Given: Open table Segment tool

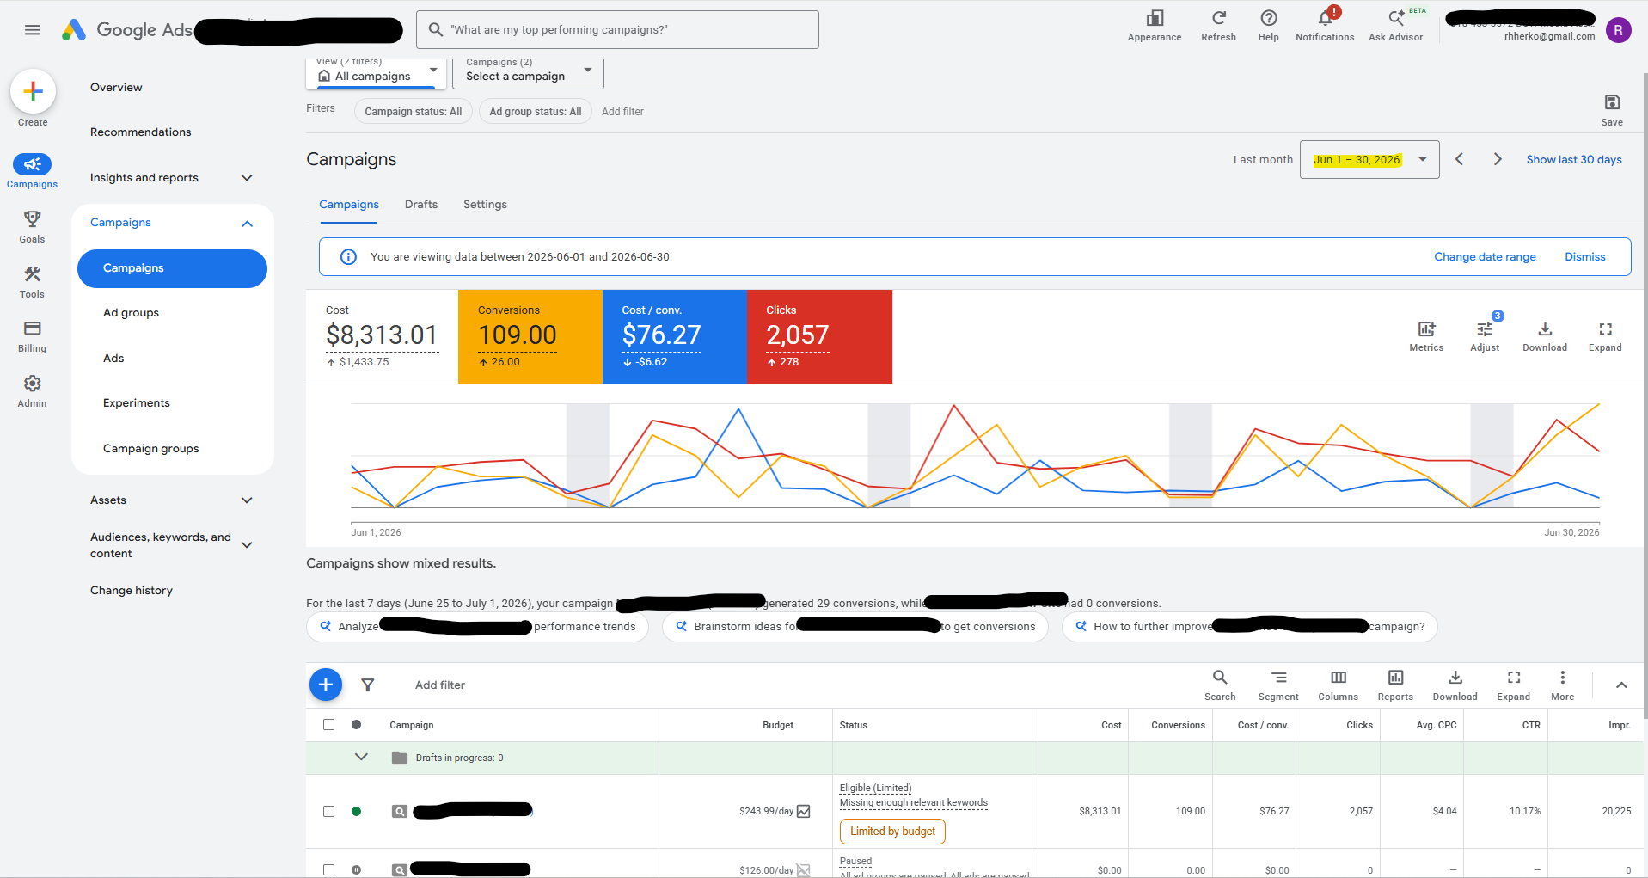Looking at the screenshot, I should point(1278,685).
